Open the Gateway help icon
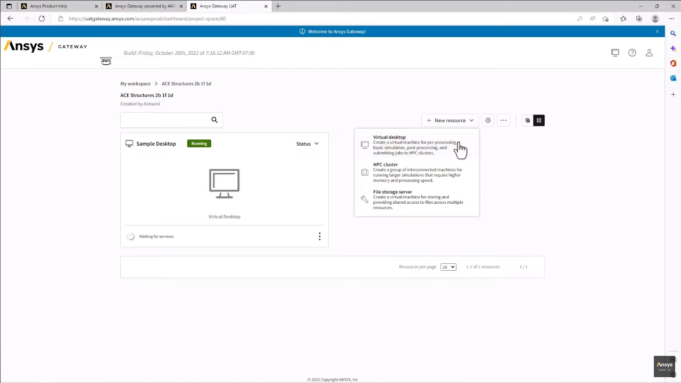The width and height of the screenshot is (681, 383). tap(632, 53)
